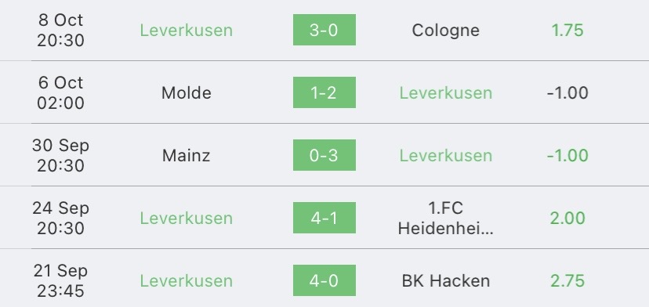
Task: Open the 0-3 Mainz vs Leverkusen score
Action: (x=324, y=155)
